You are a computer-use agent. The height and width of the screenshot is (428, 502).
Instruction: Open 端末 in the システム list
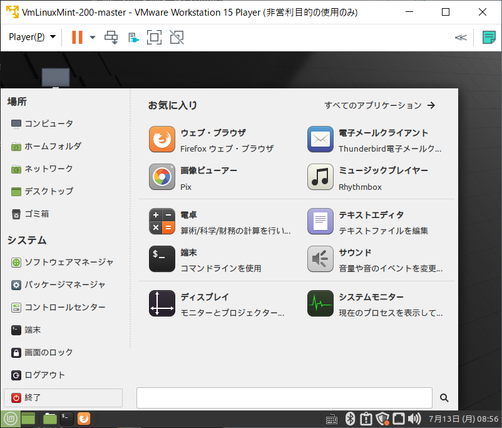26,330
